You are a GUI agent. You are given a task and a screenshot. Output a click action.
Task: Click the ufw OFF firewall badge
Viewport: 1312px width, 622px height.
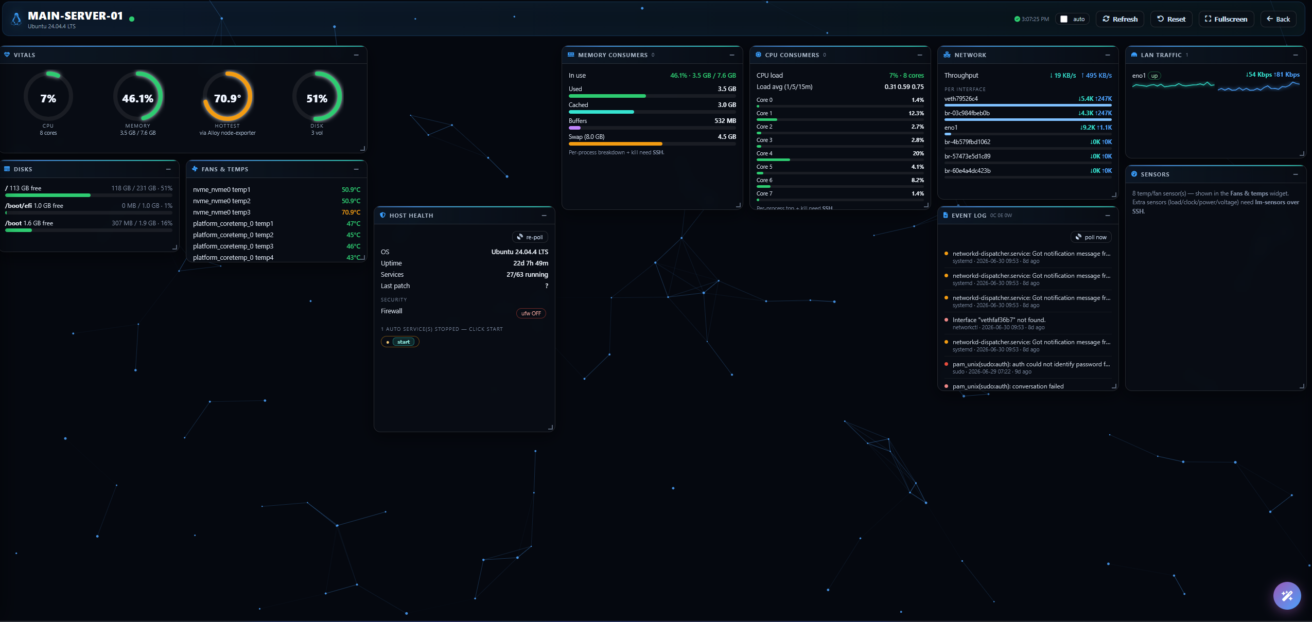tap(531, 313)
